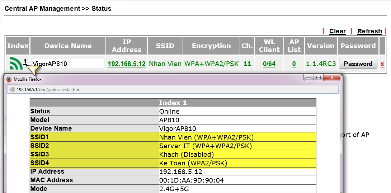Open the 192.168.5.12 IP address link

[x=127, y=64]
